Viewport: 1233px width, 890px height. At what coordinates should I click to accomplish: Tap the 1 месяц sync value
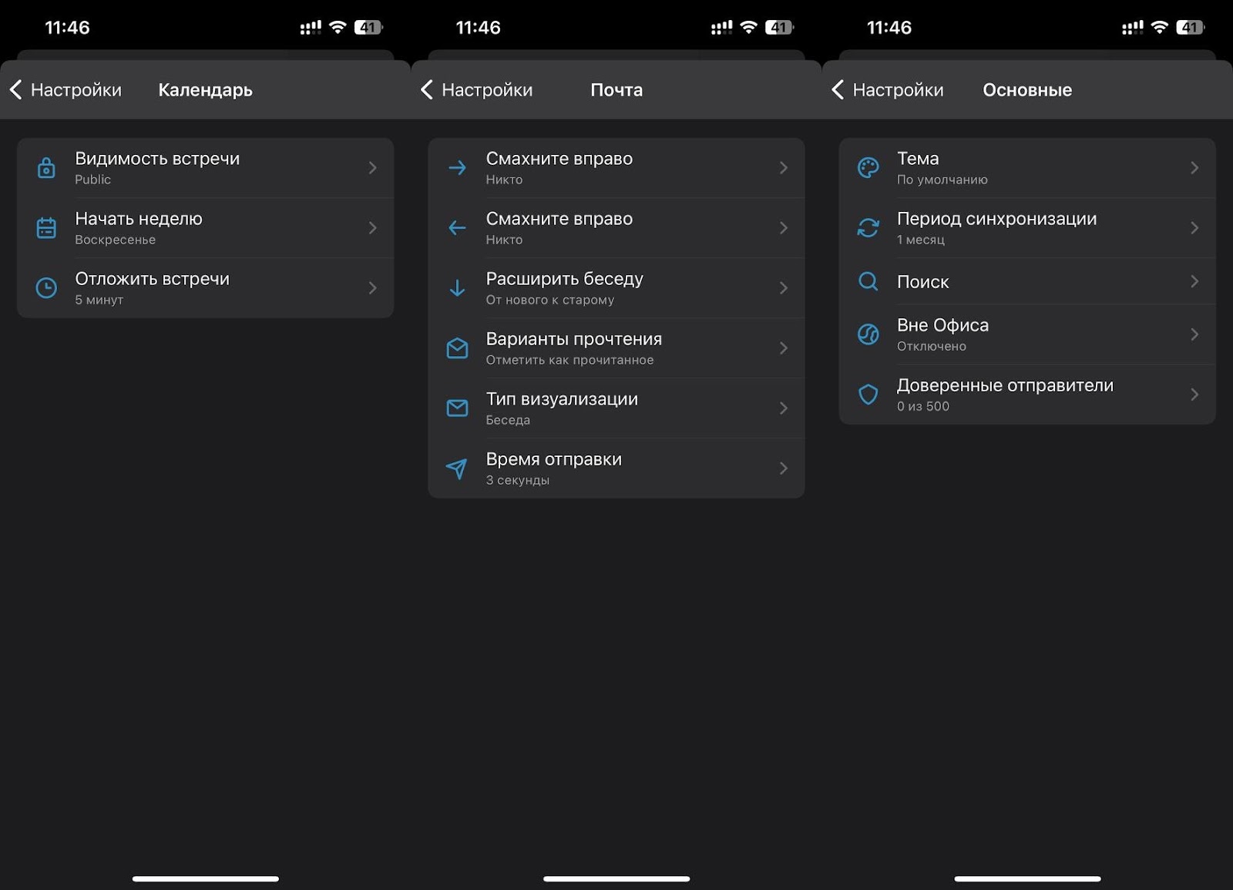click(920, 240)
